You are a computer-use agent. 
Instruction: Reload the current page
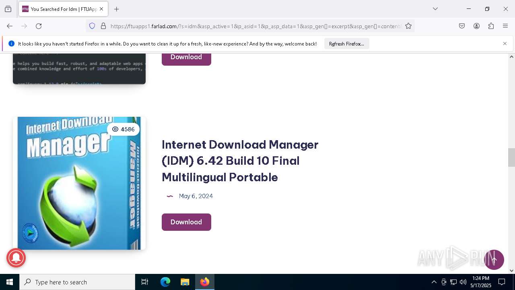click(x=39, y=26)
